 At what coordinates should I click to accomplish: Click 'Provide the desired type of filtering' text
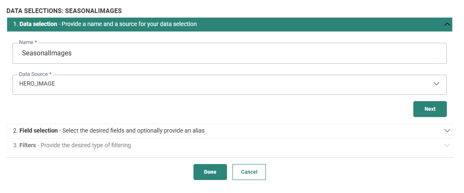coord(87,146)
